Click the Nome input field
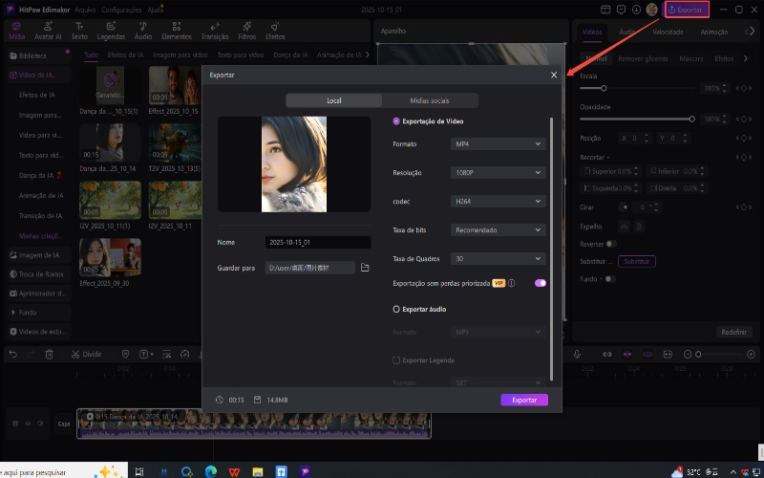This screenshot has width=764, height=478. pyautogui.click(x=318, y=243)
